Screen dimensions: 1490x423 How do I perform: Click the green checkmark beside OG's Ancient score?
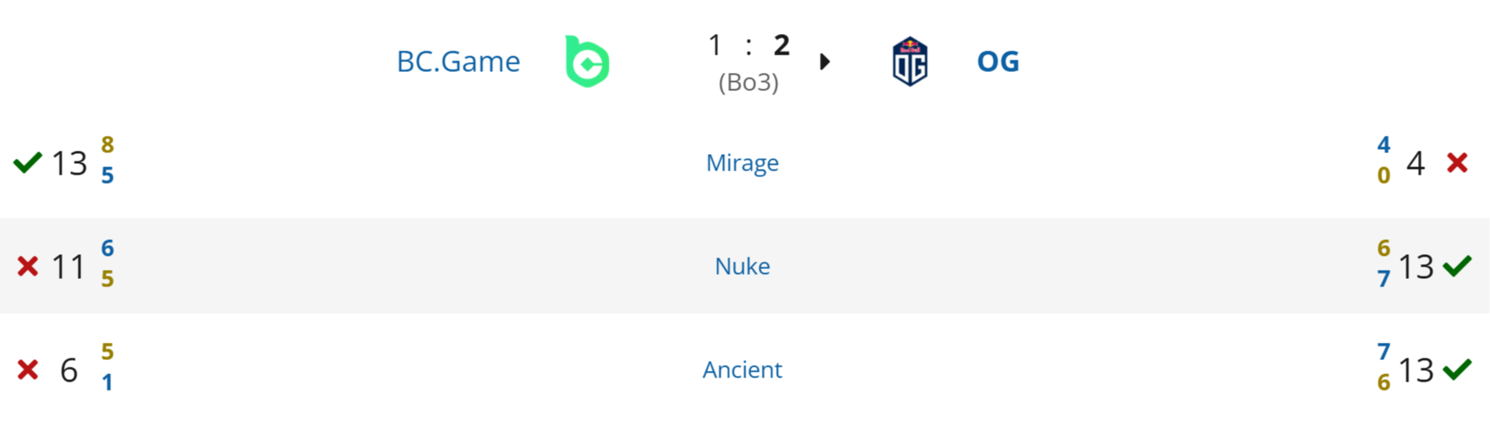(x=1457, y=369)
